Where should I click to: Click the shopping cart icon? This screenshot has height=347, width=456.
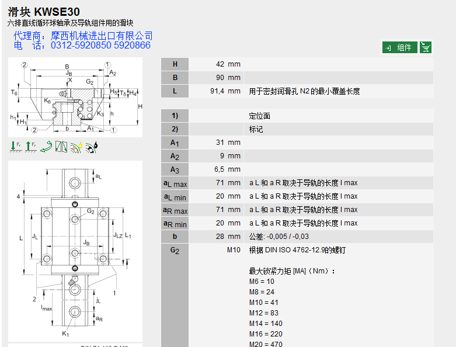pyautogui.click(x=426, y=47)
